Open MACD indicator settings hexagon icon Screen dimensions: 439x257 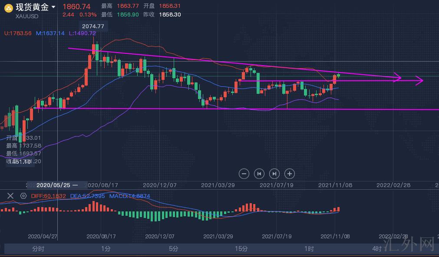23,196
